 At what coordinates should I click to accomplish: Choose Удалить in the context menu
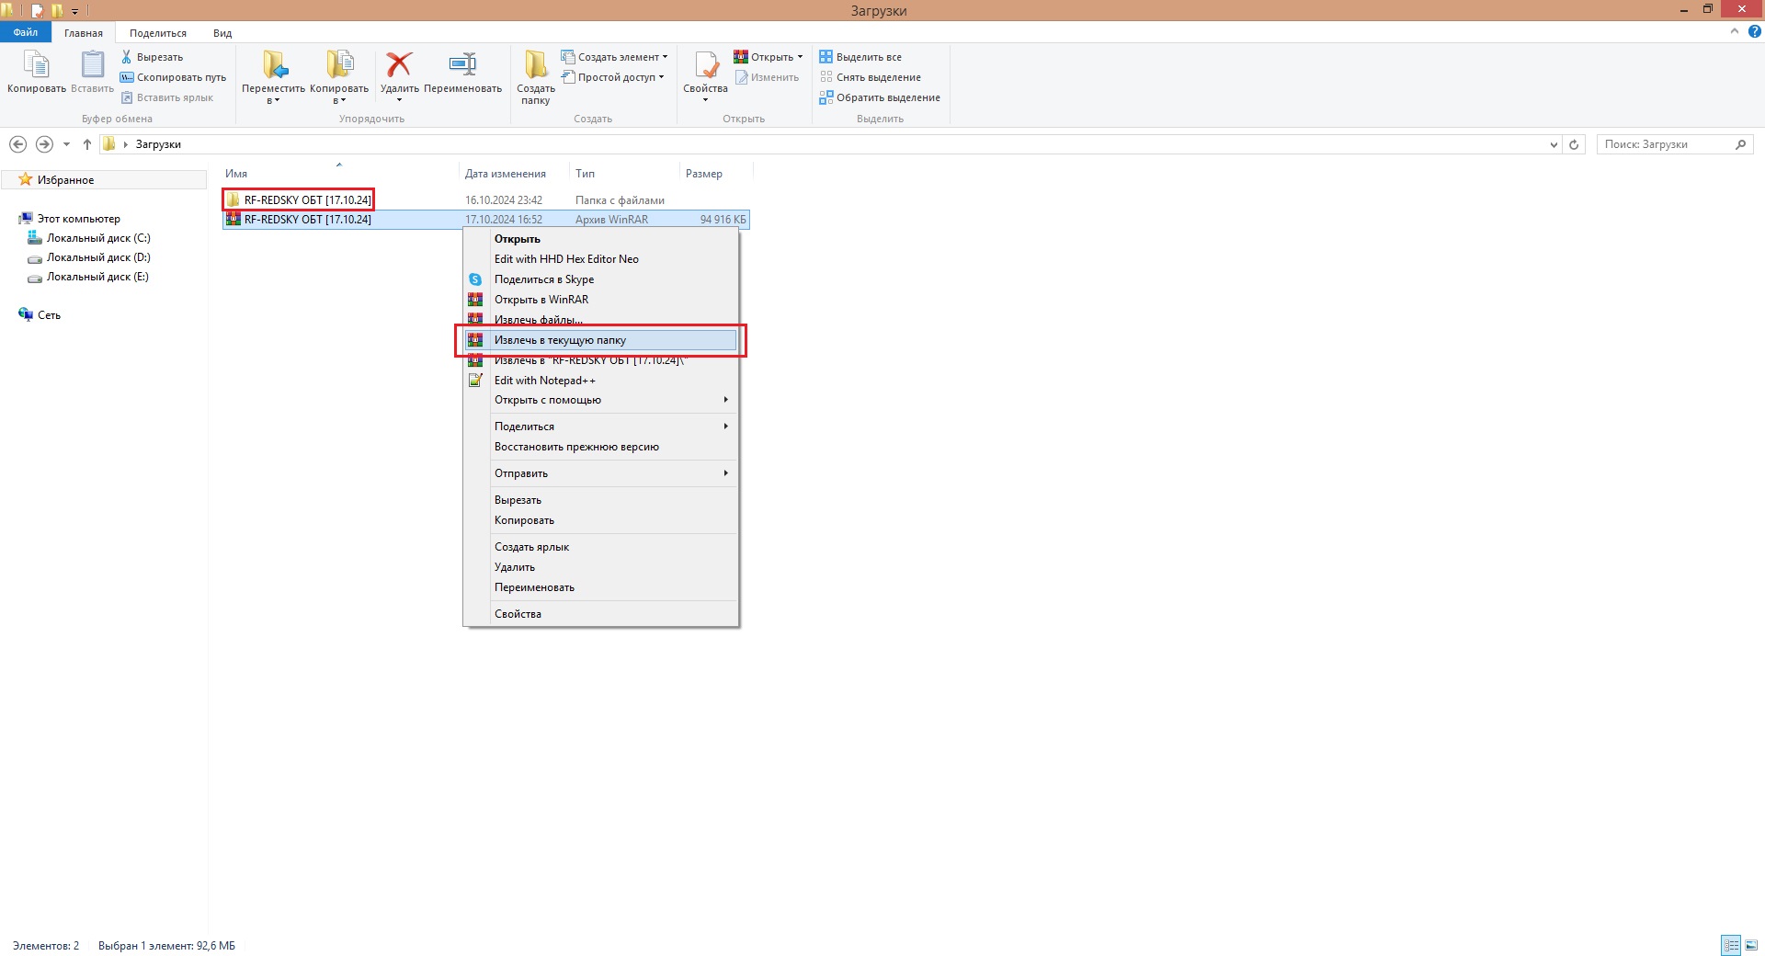click(x=600, y=567)
